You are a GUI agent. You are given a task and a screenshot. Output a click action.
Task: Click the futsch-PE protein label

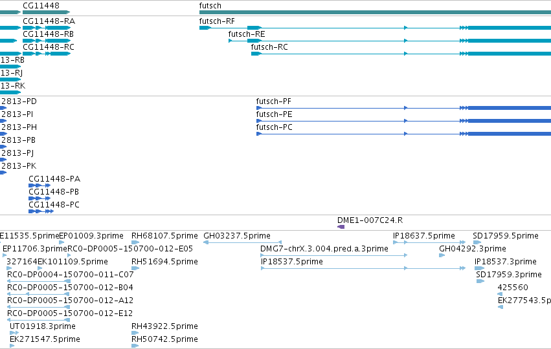coord(274,114)
